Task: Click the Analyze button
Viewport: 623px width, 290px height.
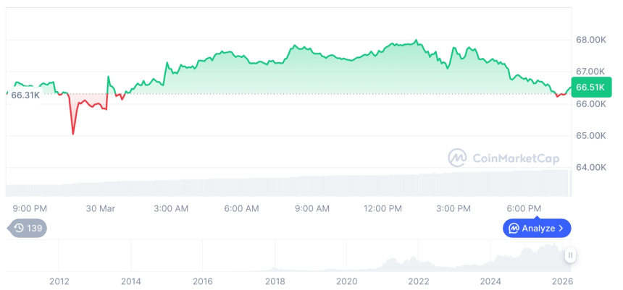Action: [537, 229]
